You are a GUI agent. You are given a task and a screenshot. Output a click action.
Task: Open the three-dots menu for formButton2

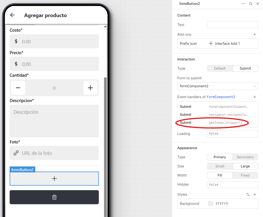pos(243,4)
